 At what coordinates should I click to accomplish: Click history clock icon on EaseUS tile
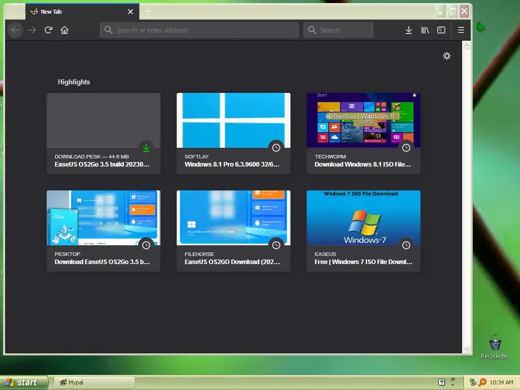pos(406,245)
